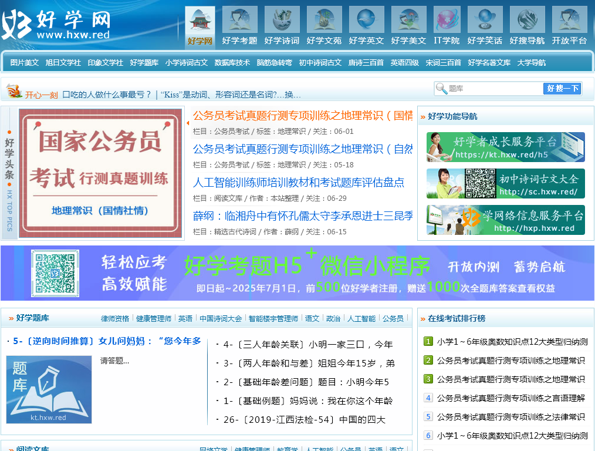Click the 好搜一下 search button
Viewport: 595px width, 451px height.
pyautogui.click(x=562, y=89)
